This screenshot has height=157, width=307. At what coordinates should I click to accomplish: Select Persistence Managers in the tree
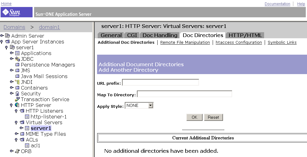[x=48, y=65]
